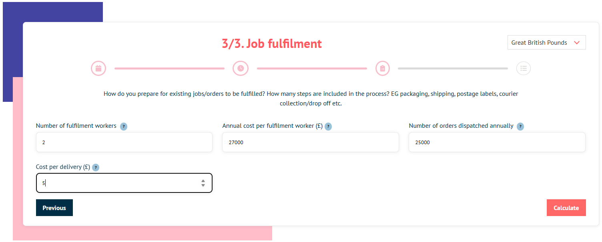
Task: Click the progress bar between calendar and clock
Action: pos(169,69)
